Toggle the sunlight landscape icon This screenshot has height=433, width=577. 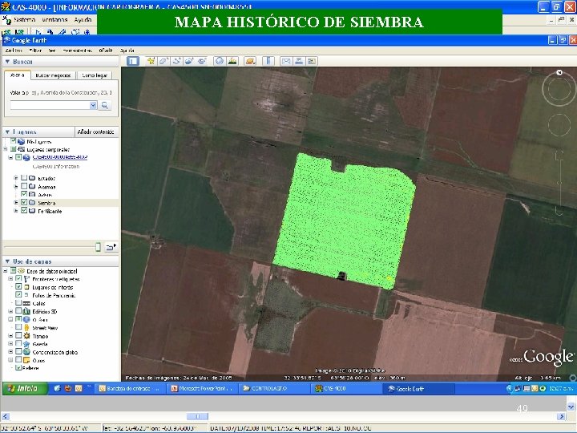(x=232, y=61)
